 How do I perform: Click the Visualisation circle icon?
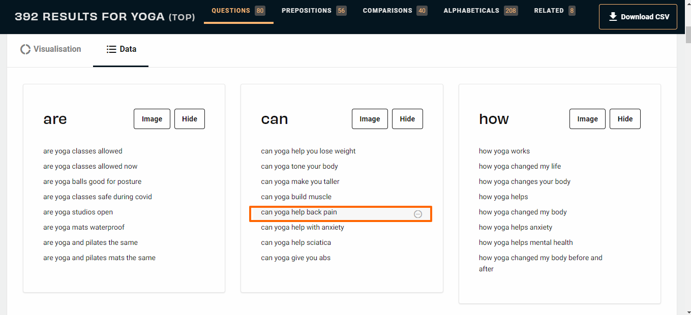tap(25, 49)
